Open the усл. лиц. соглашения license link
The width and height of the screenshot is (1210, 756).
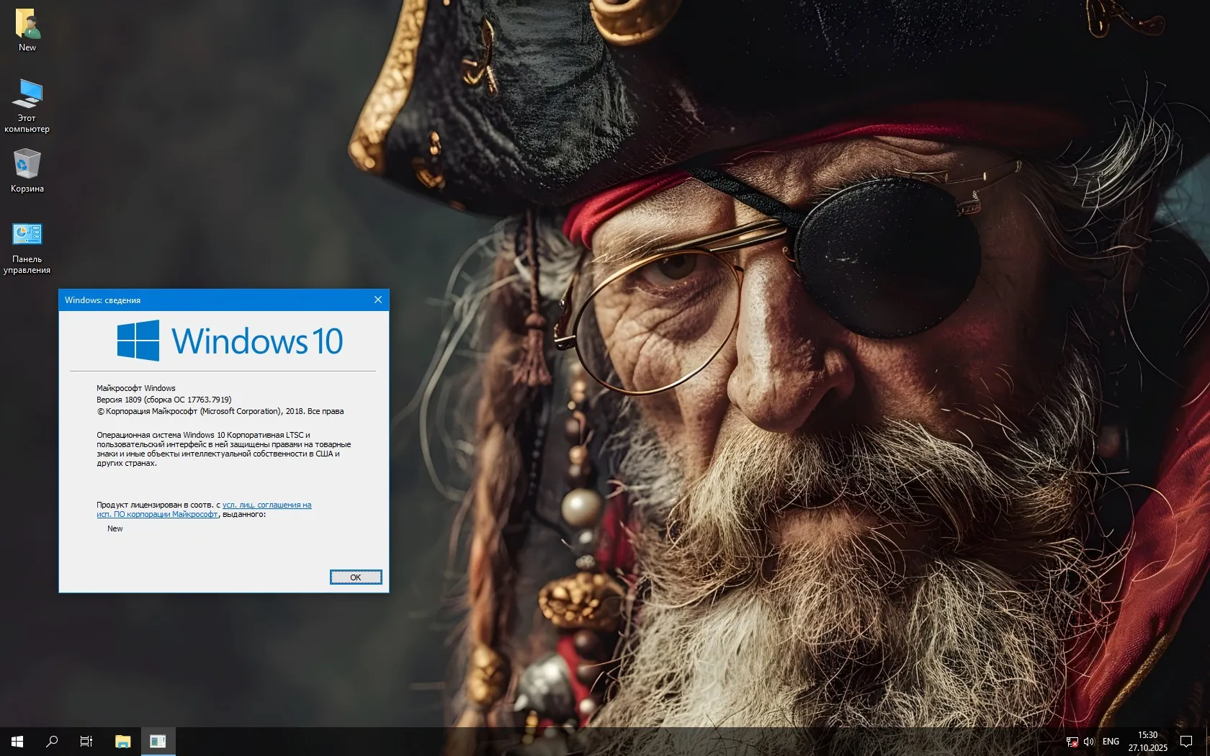pos(266,505)
